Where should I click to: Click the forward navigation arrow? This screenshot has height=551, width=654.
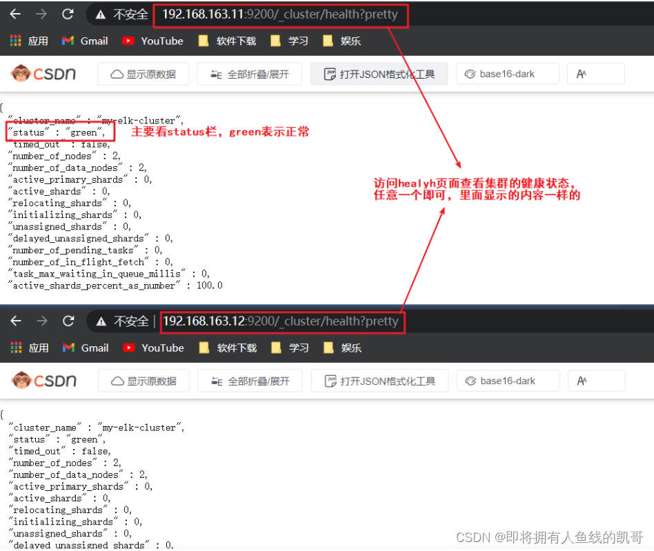(x=41, y=14)
